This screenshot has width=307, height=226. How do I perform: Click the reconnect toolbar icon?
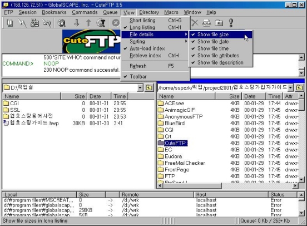coord(47,23)
